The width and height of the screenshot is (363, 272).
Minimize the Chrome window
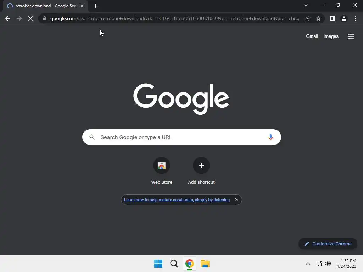[322, 5]
